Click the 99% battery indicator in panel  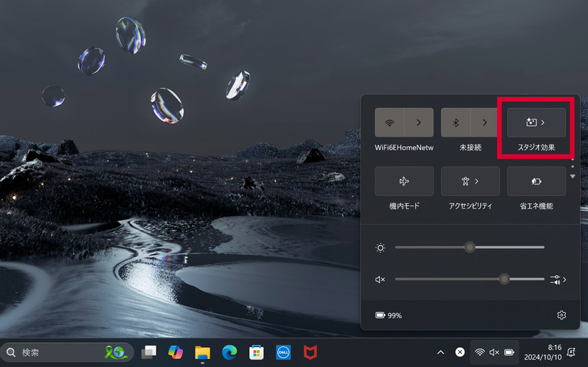(x=389, y=316)
